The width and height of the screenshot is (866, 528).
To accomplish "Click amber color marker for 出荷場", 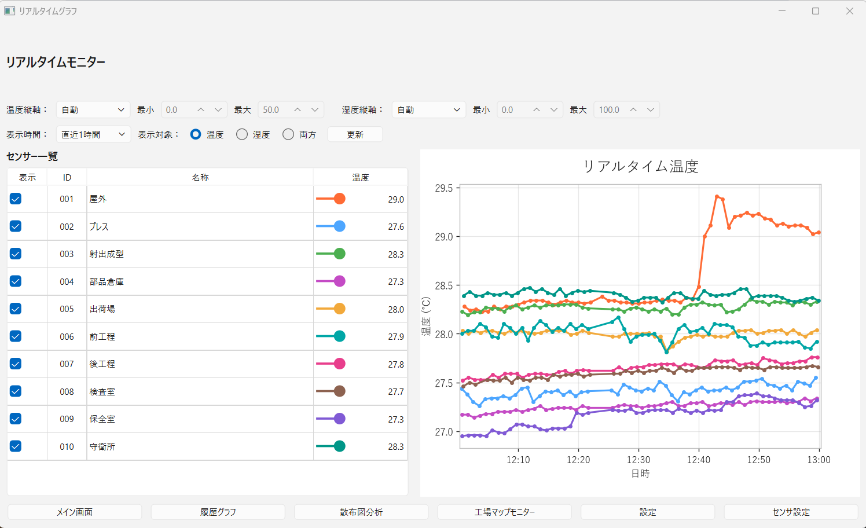I will [340, 309].
